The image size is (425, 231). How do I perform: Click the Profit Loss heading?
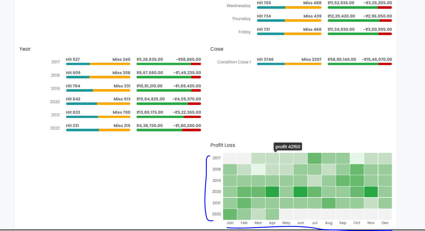pos(223,145)
